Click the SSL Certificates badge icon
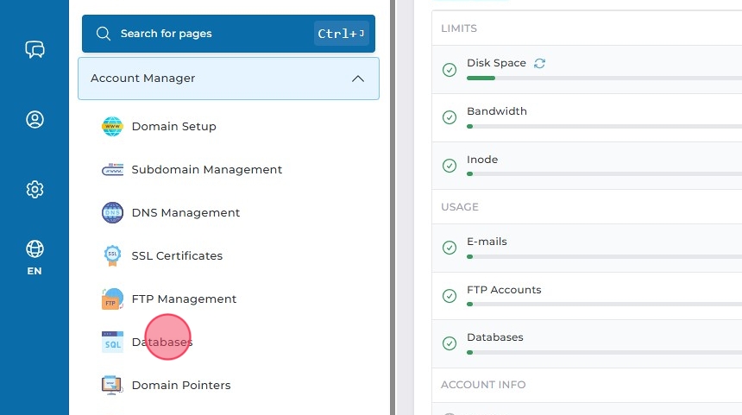This screenshot has height=415, width=742. click(112, 256)
